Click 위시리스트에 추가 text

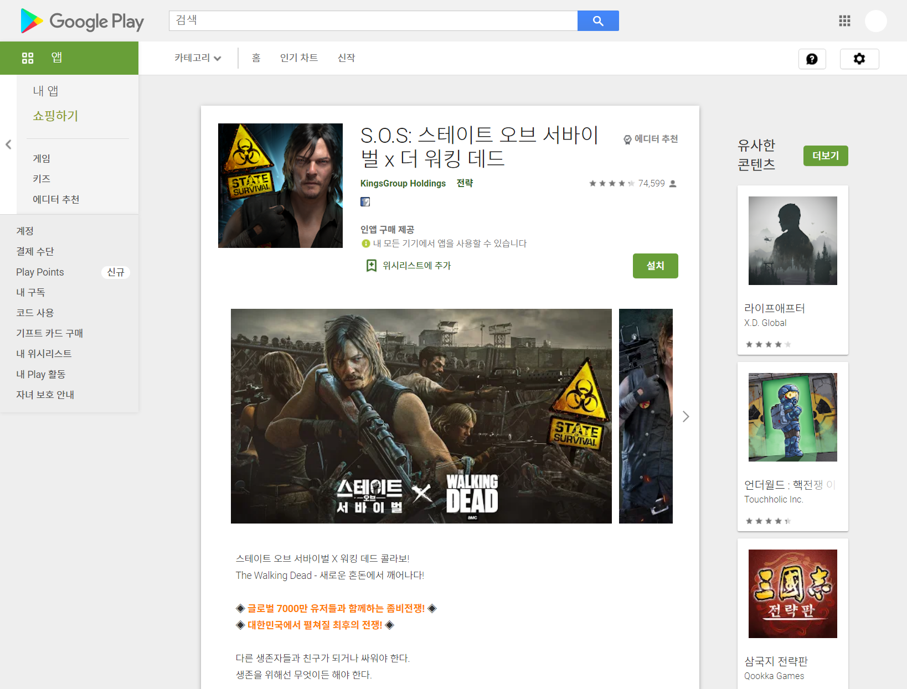point(417,266)
